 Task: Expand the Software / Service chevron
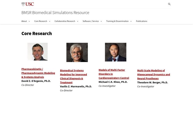pos(101,21)
